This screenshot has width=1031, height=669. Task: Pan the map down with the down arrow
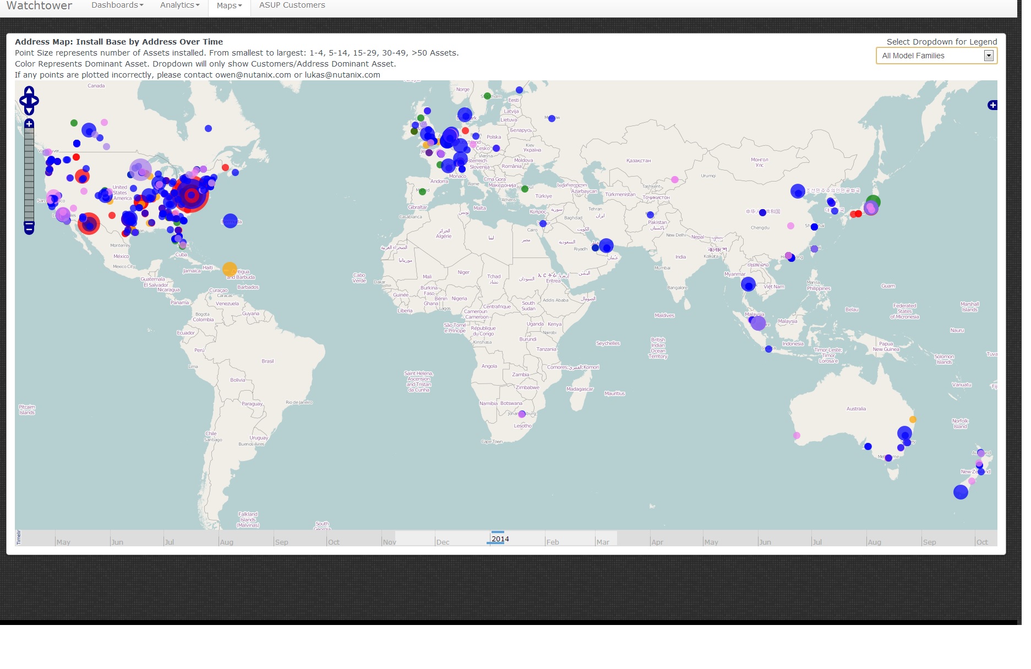coord(29,111)
